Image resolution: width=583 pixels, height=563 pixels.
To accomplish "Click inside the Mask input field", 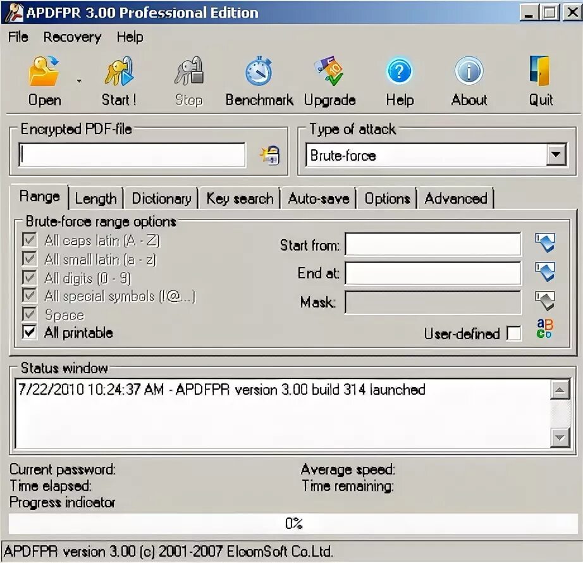I will click(x=432, y=303).
